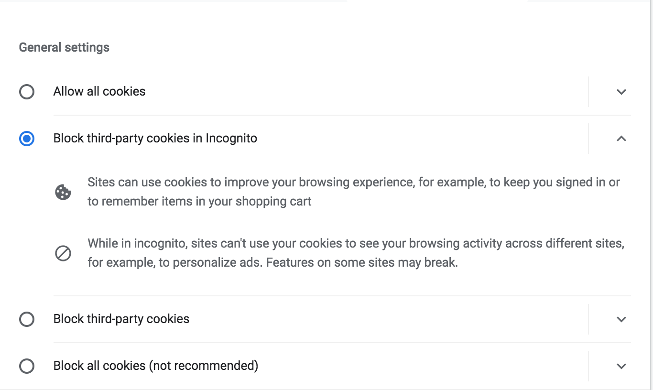Select Block third-party cookies in Incognito radio
The height and width of the screenshot is (390, 653).
click(27, 139)
